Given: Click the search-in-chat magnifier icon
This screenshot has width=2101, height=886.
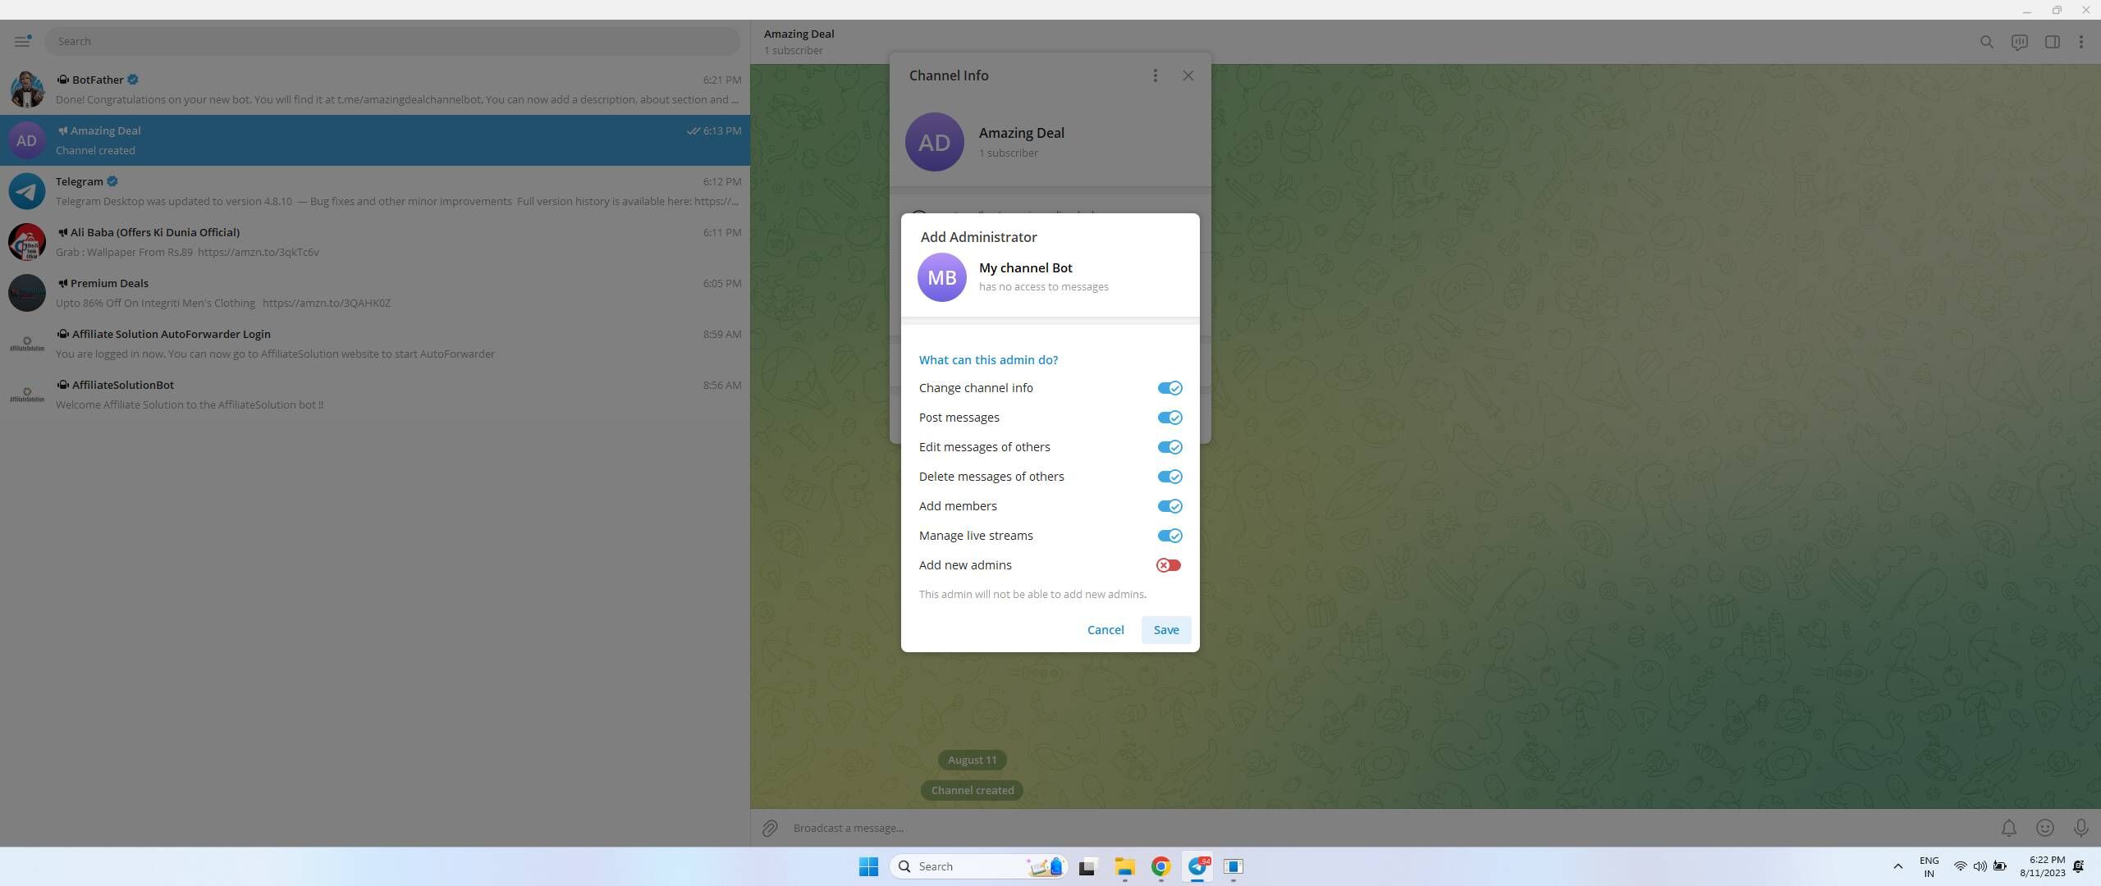Looking at the screenshot, I should [x=1986, y=42].
